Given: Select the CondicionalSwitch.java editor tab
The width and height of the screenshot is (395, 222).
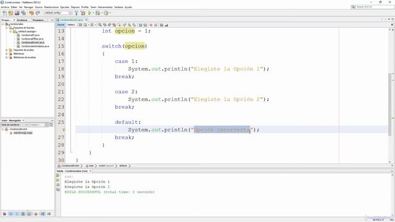Looking at the screenshot, I should point(72,20).
